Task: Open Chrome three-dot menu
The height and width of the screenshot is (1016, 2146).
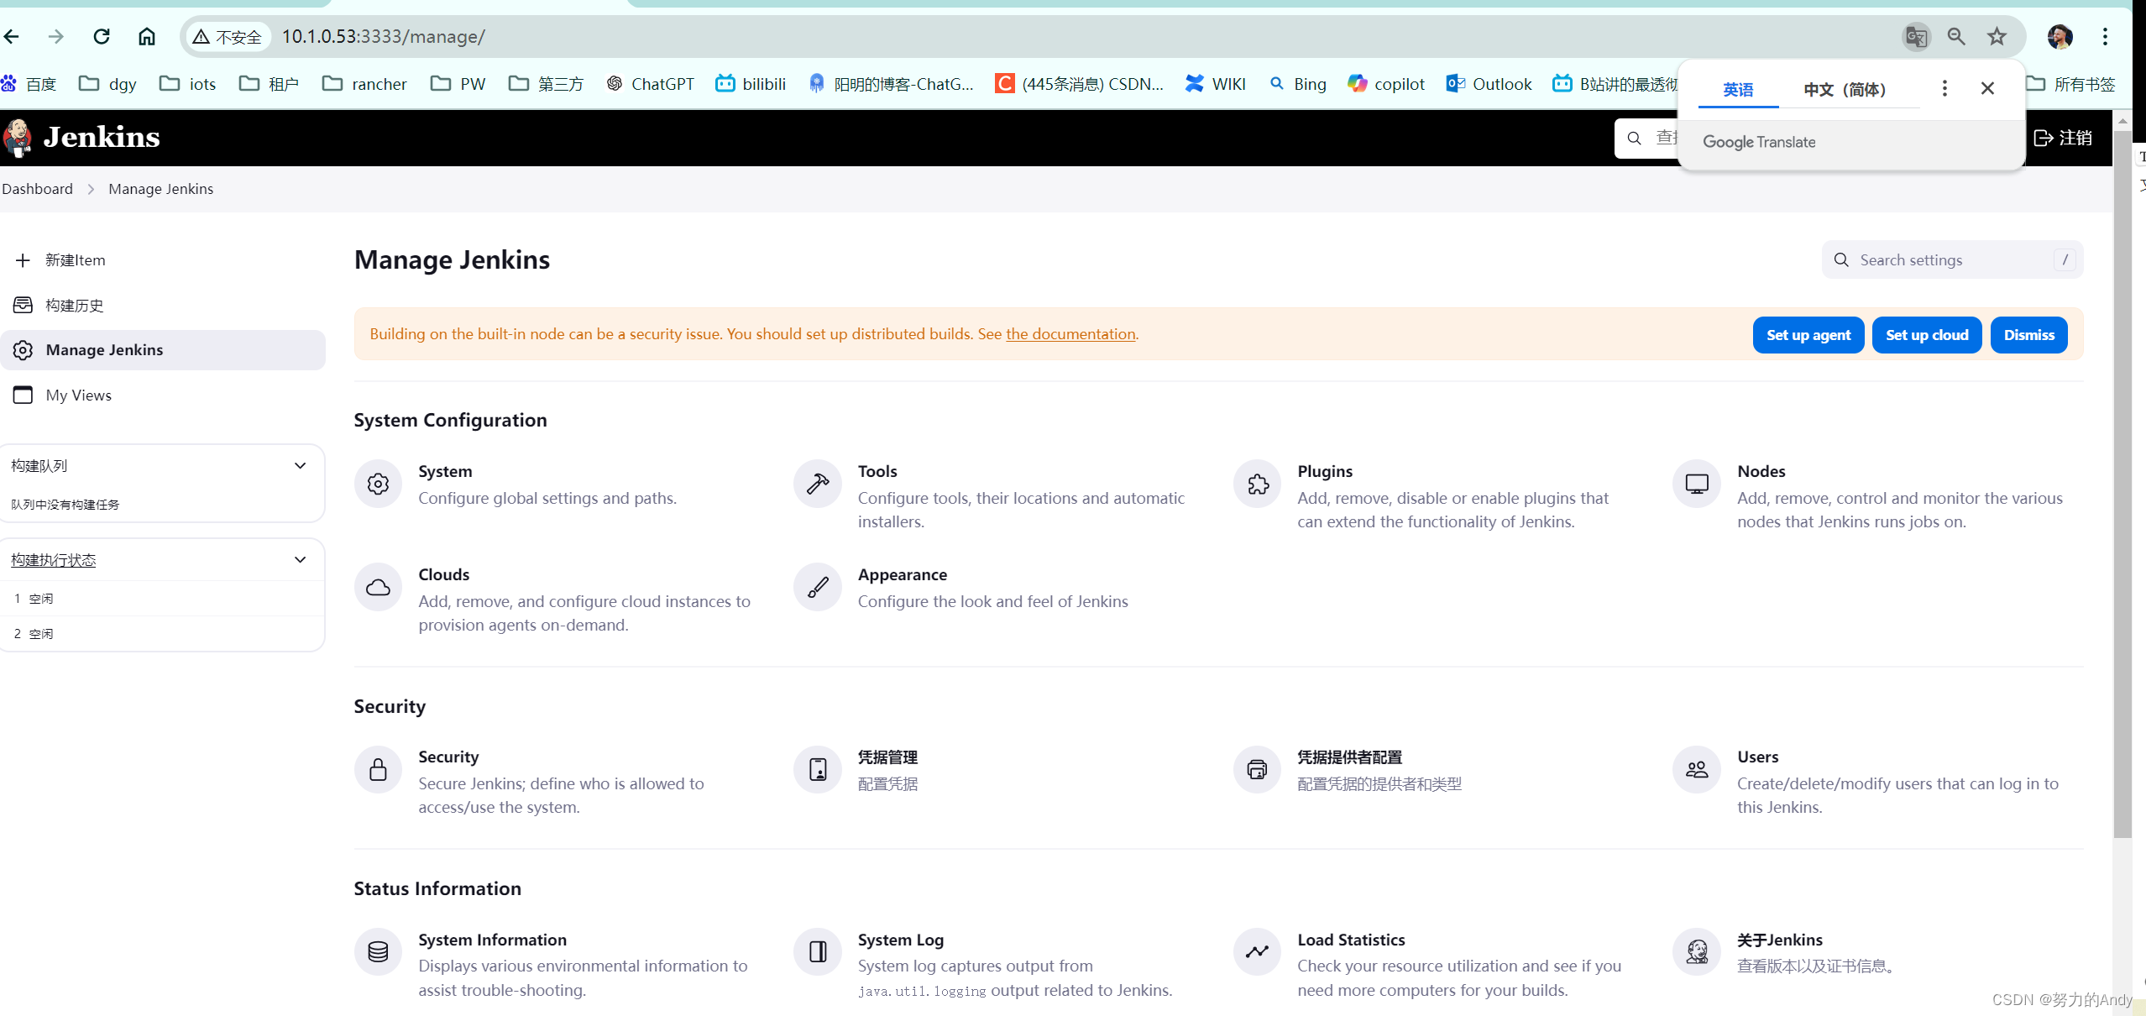Action: (x=2105, y=37)
